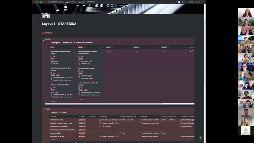Collapse the Projekt toggle block
The image size is (254, 143).
(x=43, y=109)
